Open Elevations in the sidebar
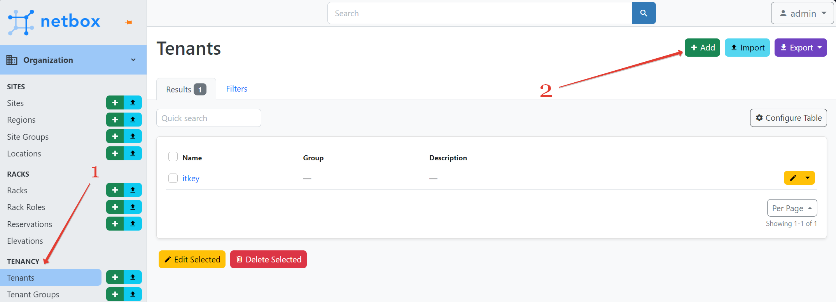This screenshot has height=302, width=836. point(25,241)
